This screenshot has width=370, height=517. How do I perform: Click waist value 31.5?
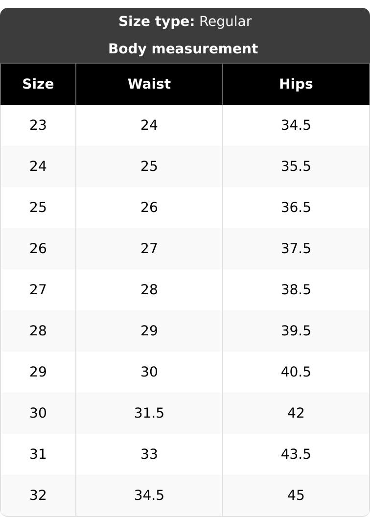(149, 413)
